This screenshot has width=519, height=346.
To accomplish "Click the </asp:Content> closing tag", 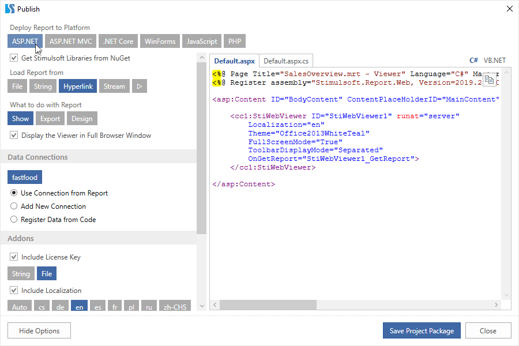I will tap(243, 184).
